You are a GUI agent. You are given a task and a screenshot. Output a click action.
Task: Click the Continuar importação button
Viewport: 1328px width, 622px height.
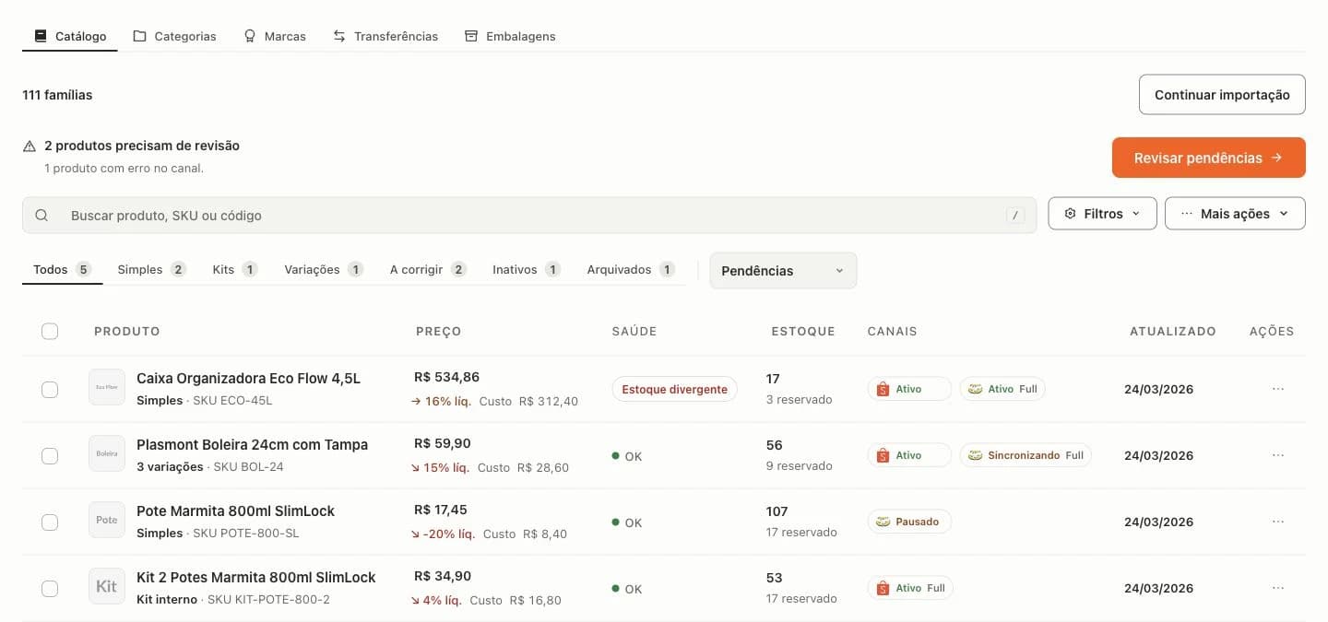1222,95
